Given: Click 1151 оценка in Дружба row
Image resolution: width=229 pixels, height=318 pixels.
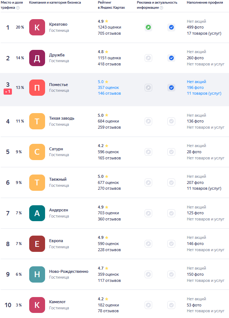Looking at the screenshot, I should click(109, 58).
